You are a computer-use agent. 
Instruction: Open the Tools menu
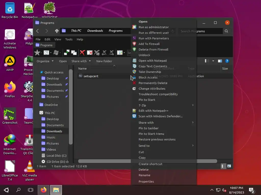click(x=69, y=39)
